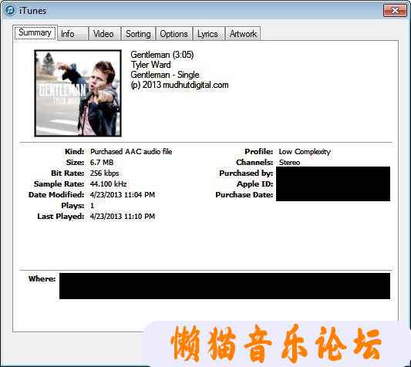View the Artwork tab
The height and width of the screenshot is (367, 411).
click(x=243, y=34)
